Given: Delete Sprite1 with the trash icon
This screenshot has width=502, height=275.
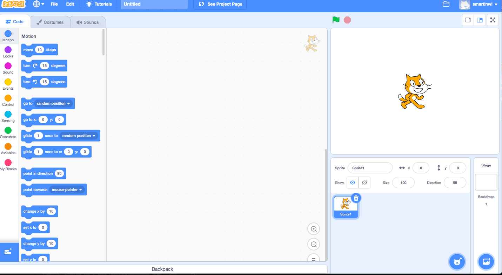Looking at the screenshot, I should tap(356, 198).
